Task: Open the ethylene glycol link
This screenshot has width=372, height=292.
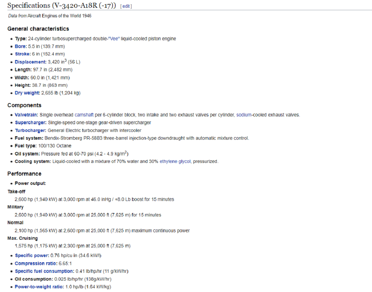Action: point(175,162)
